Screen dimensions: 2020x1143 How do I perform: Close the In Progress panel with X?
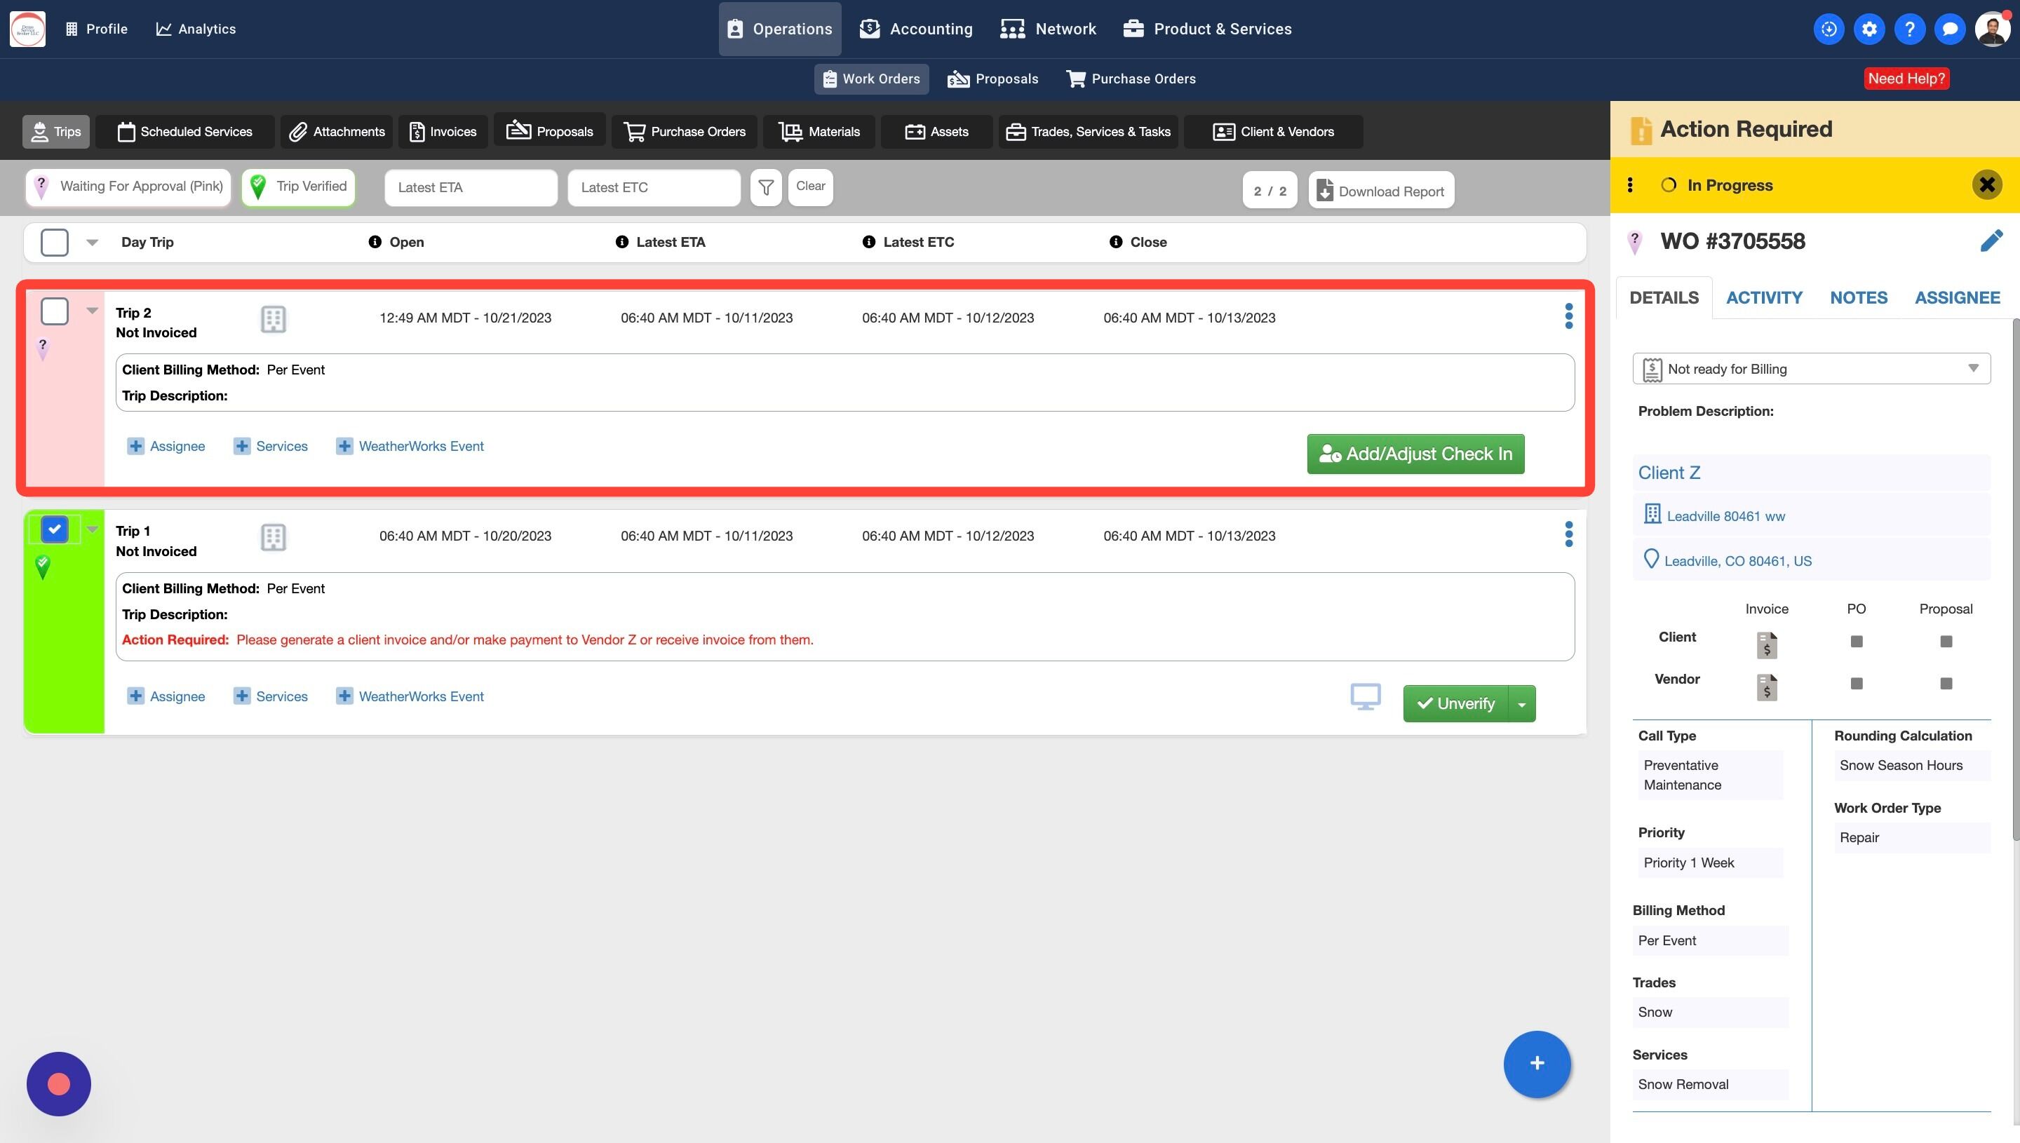(x=1986, y=185)
